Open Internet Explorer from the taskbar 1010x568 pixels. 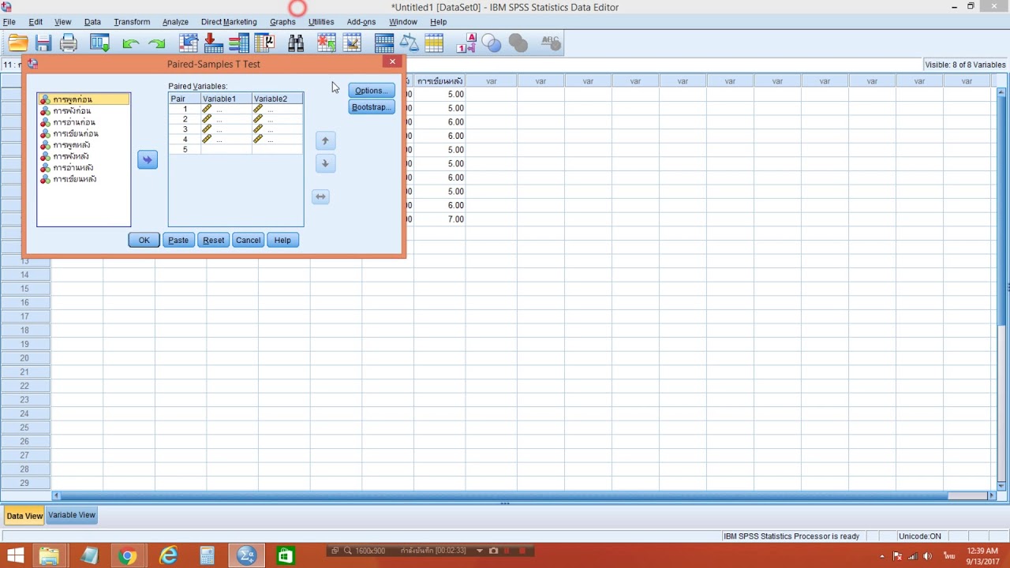(168, 555)
